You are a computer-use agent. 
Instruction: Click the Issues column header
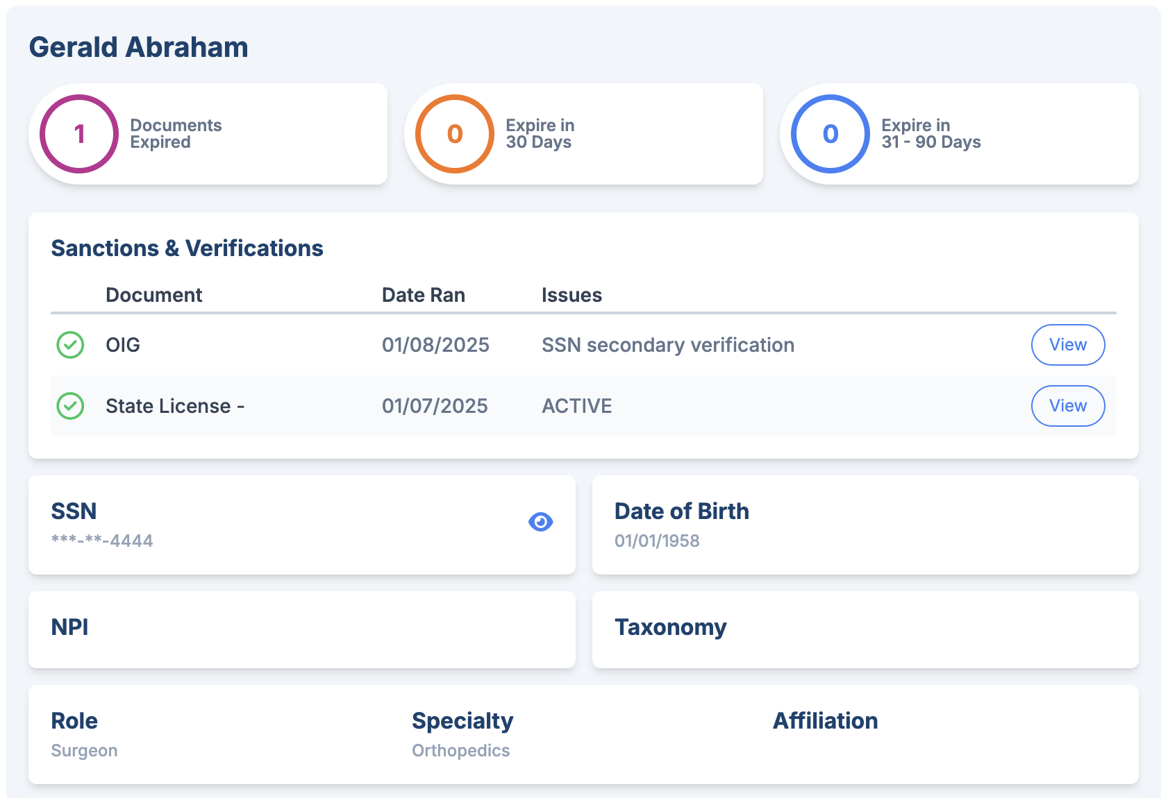click(572, 295)
